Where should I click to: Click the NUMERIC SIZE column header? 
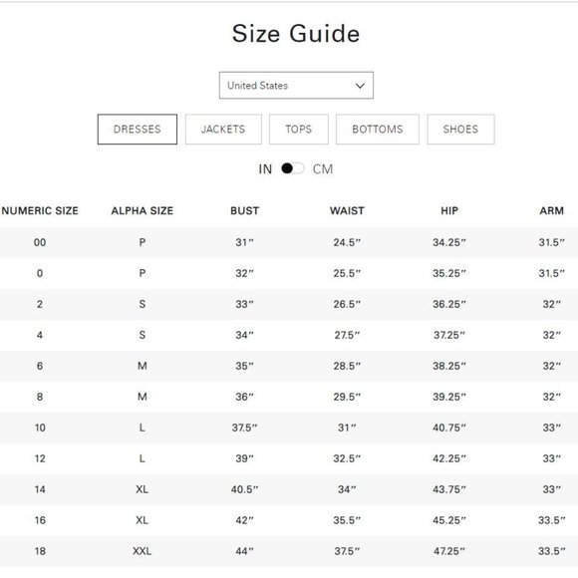[x=40, y=211]
